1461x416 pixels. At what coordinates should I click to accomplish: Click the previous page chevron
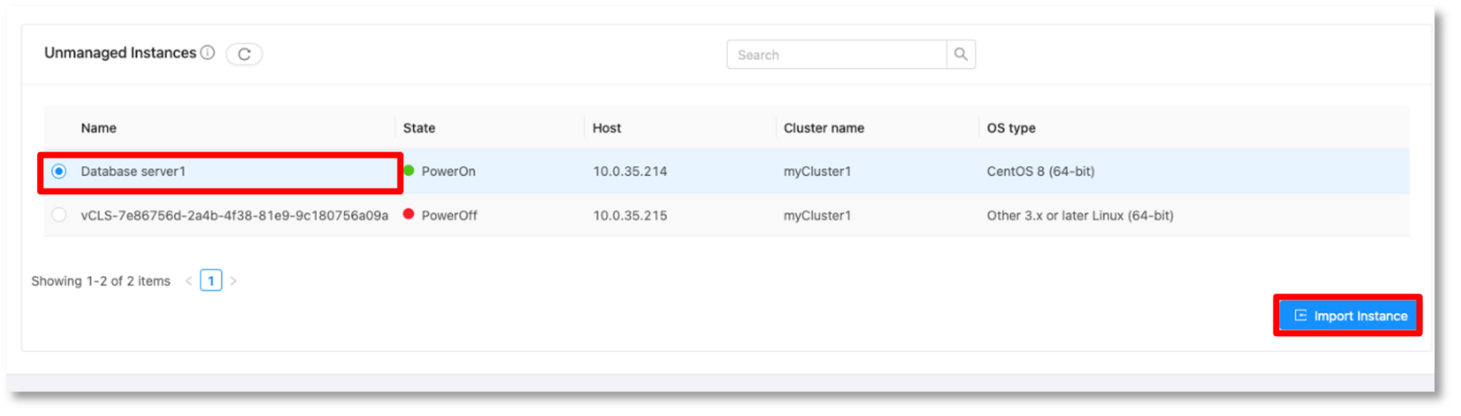188,280
